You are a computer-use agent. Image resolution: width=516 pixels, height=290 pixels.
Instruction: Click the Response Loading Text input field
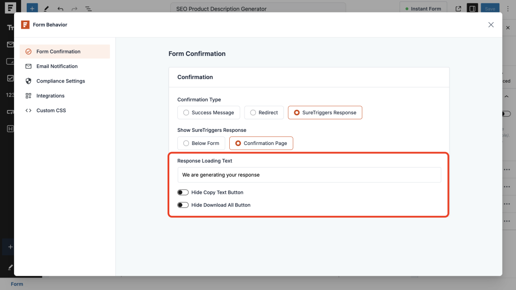(x=308, y=175)
